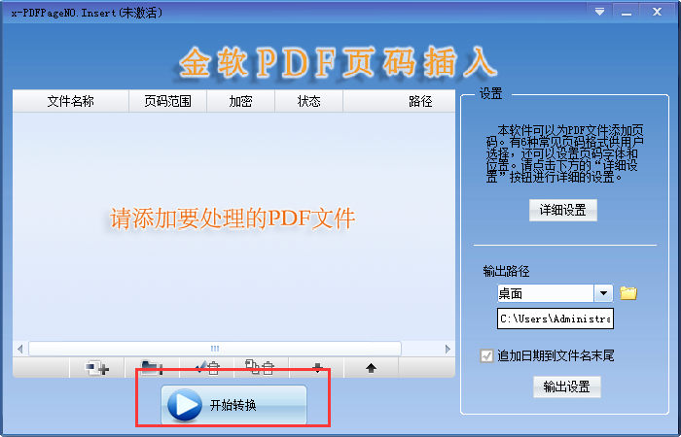
Task: Open 输出设置 button
Action: pos(567,387)
